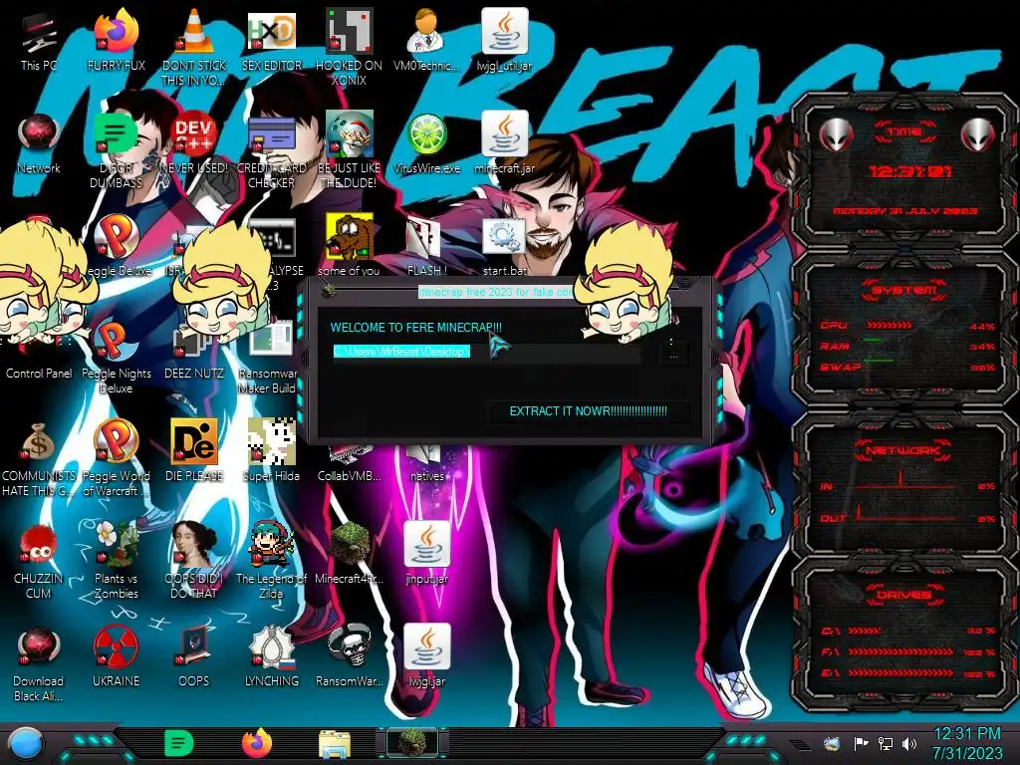Select Minecraft block taskbar item
The image size is (1020, 765).
coord(412,743)
